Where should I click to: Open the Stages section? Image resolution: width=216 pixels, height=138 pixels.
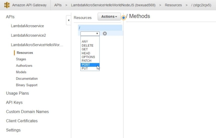click(x=21, y=59)
